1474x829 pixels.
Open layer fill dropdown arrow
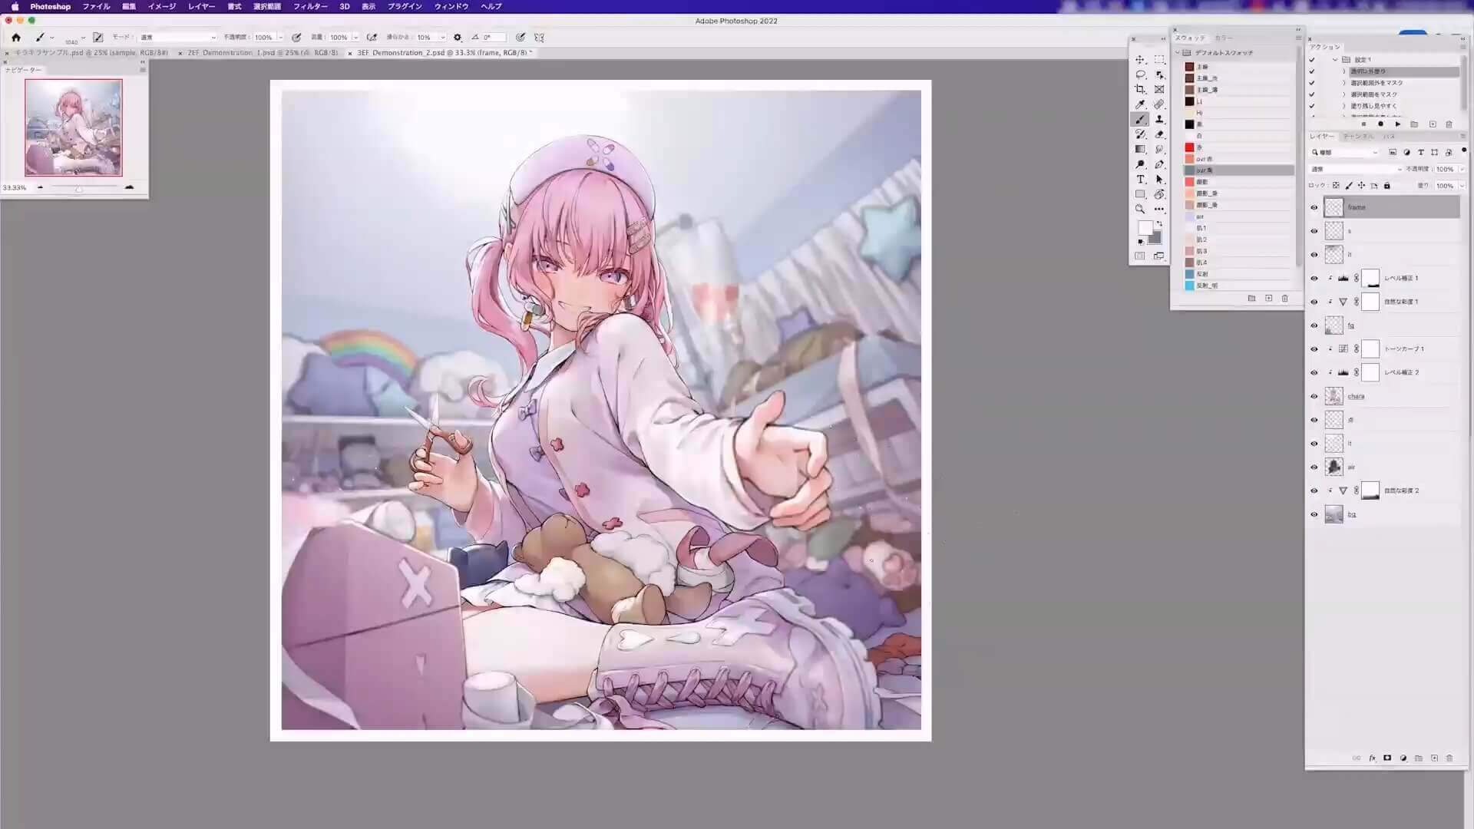click(1461, 186)
